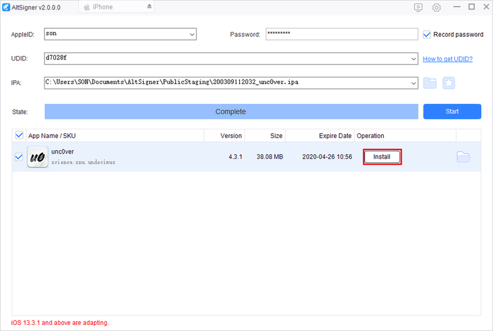Click the AltSigner app logo icon
Screen dimensions: 493x331
coord(6,7)
